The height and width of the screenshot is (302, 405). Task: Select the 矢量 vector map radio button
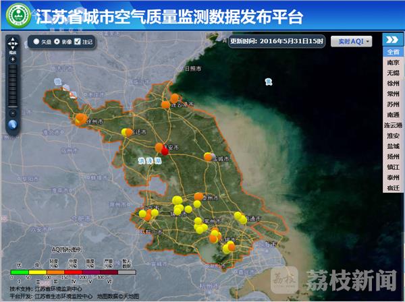coord(36,42)
